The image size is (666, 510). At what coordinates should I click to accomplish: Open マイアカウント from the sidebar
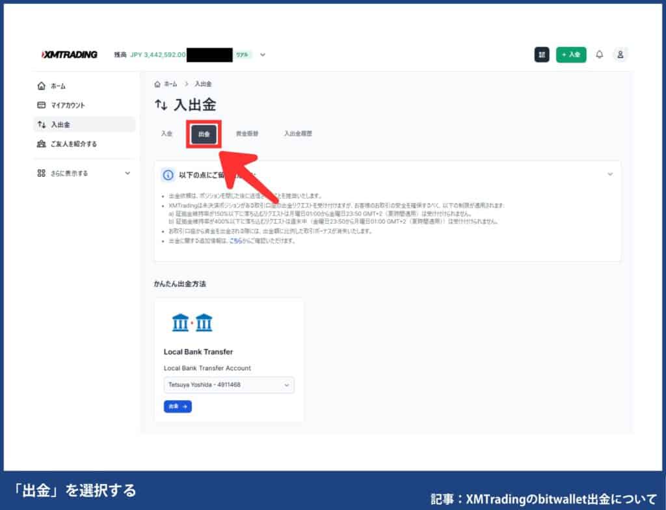point(41,105)
